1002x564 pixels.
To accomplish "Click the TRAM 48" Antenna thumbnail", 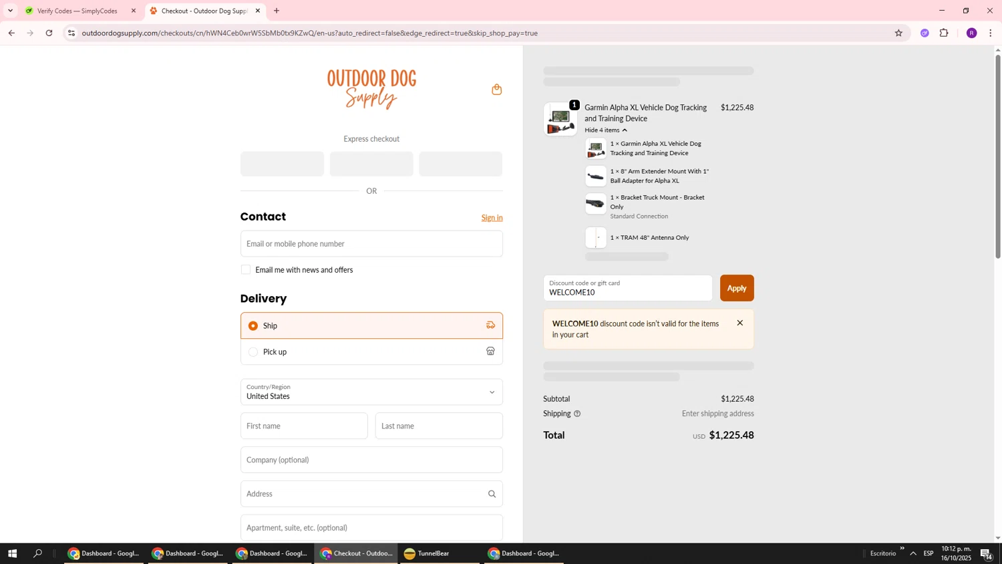I will click(596, 237).
